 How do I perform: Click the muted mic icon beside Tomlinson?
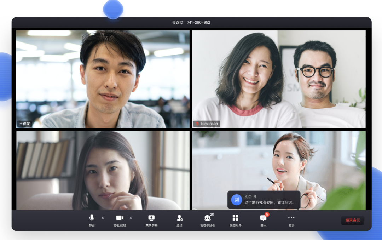tap(197, 124)
